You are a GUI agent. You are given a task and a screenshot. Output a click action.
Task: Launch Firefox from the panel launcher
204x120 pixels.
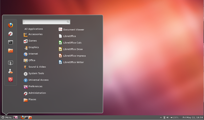click(23, 117)
